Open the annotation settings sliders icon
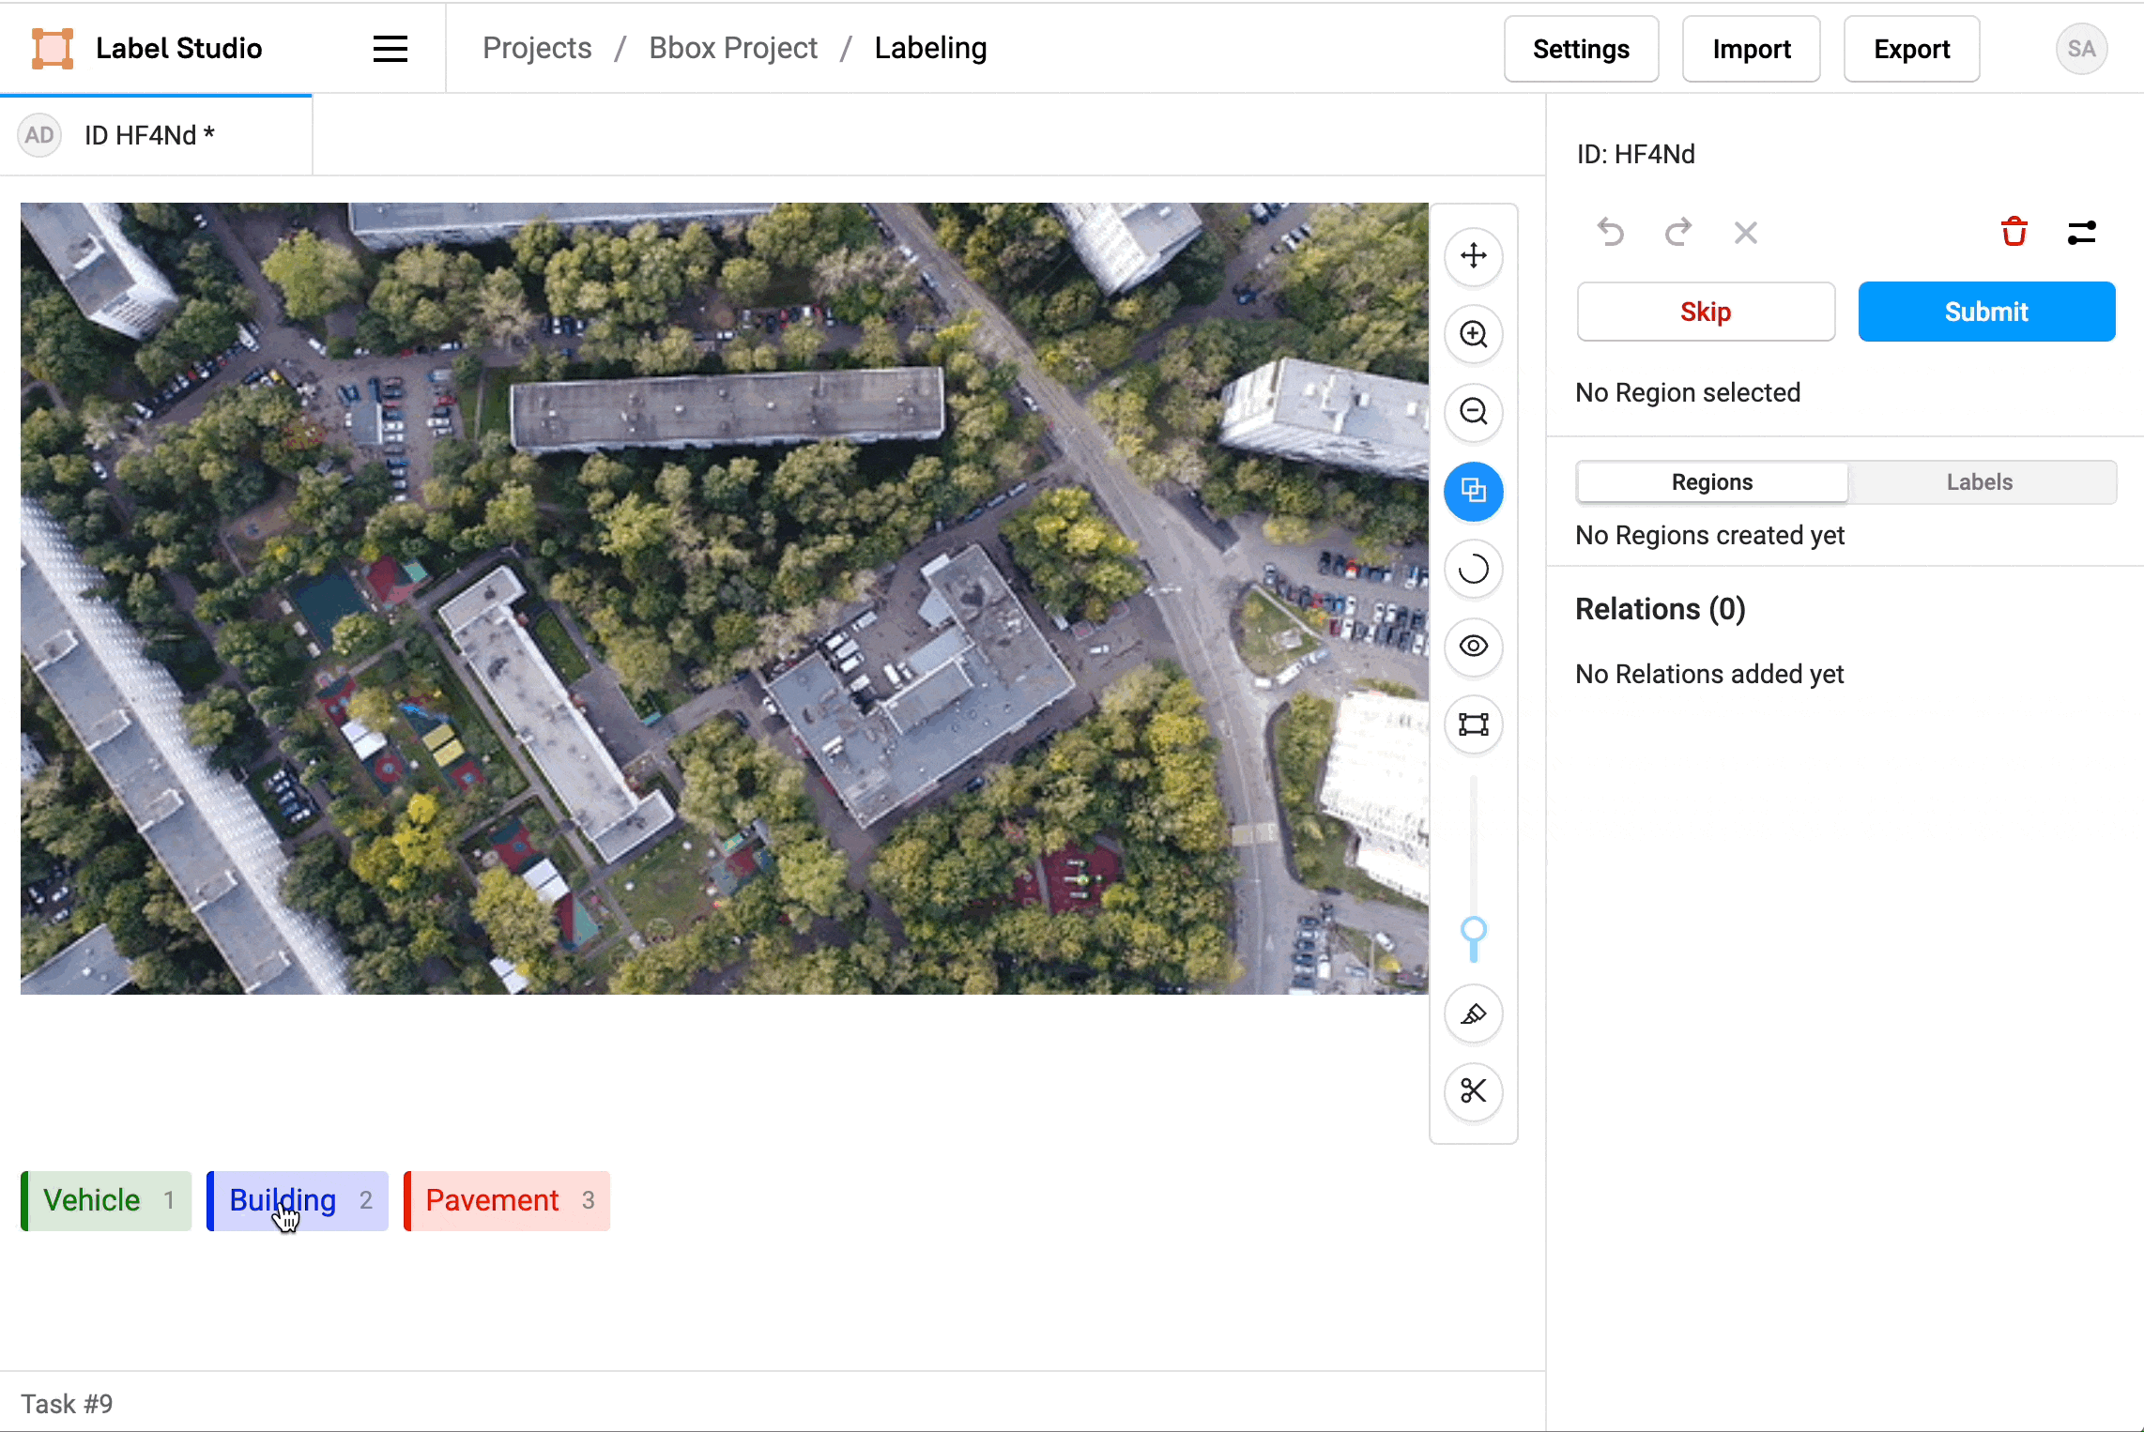 coord(2081,232)
